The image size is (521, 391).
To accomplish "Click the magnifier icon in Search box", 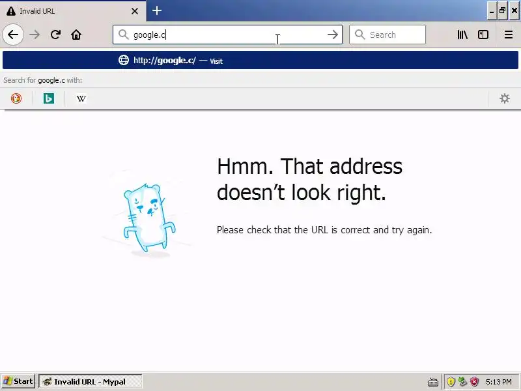I will (360, 35).
